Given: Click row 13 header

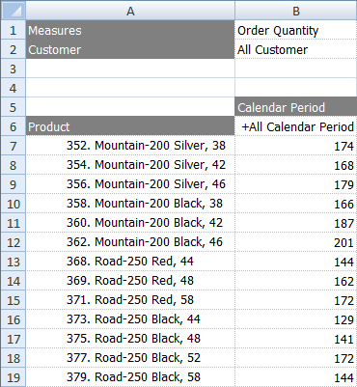Looking at the screenshot, I should click(x=13, y=262).
